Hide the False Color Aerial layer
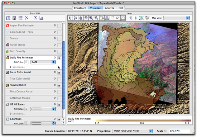The height and width of the screenshot is (137, 197). click(59, 73)
